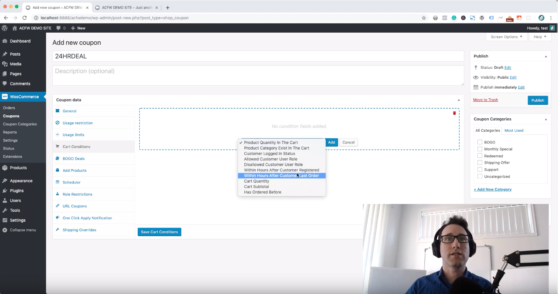Click the comments bubble in admin bar
Image resolution: width=558 pixels, height=294 pixels.
pyautogui.click(x=61, y=28)
